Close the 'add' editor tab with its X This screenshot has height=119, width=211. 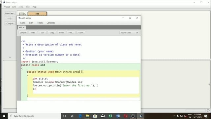click(x=24, y=27)
